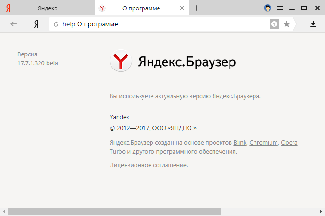This screenshot has width=325, height=216.
Task: Open the browser hamburger menu
Action: click(280, 8)
